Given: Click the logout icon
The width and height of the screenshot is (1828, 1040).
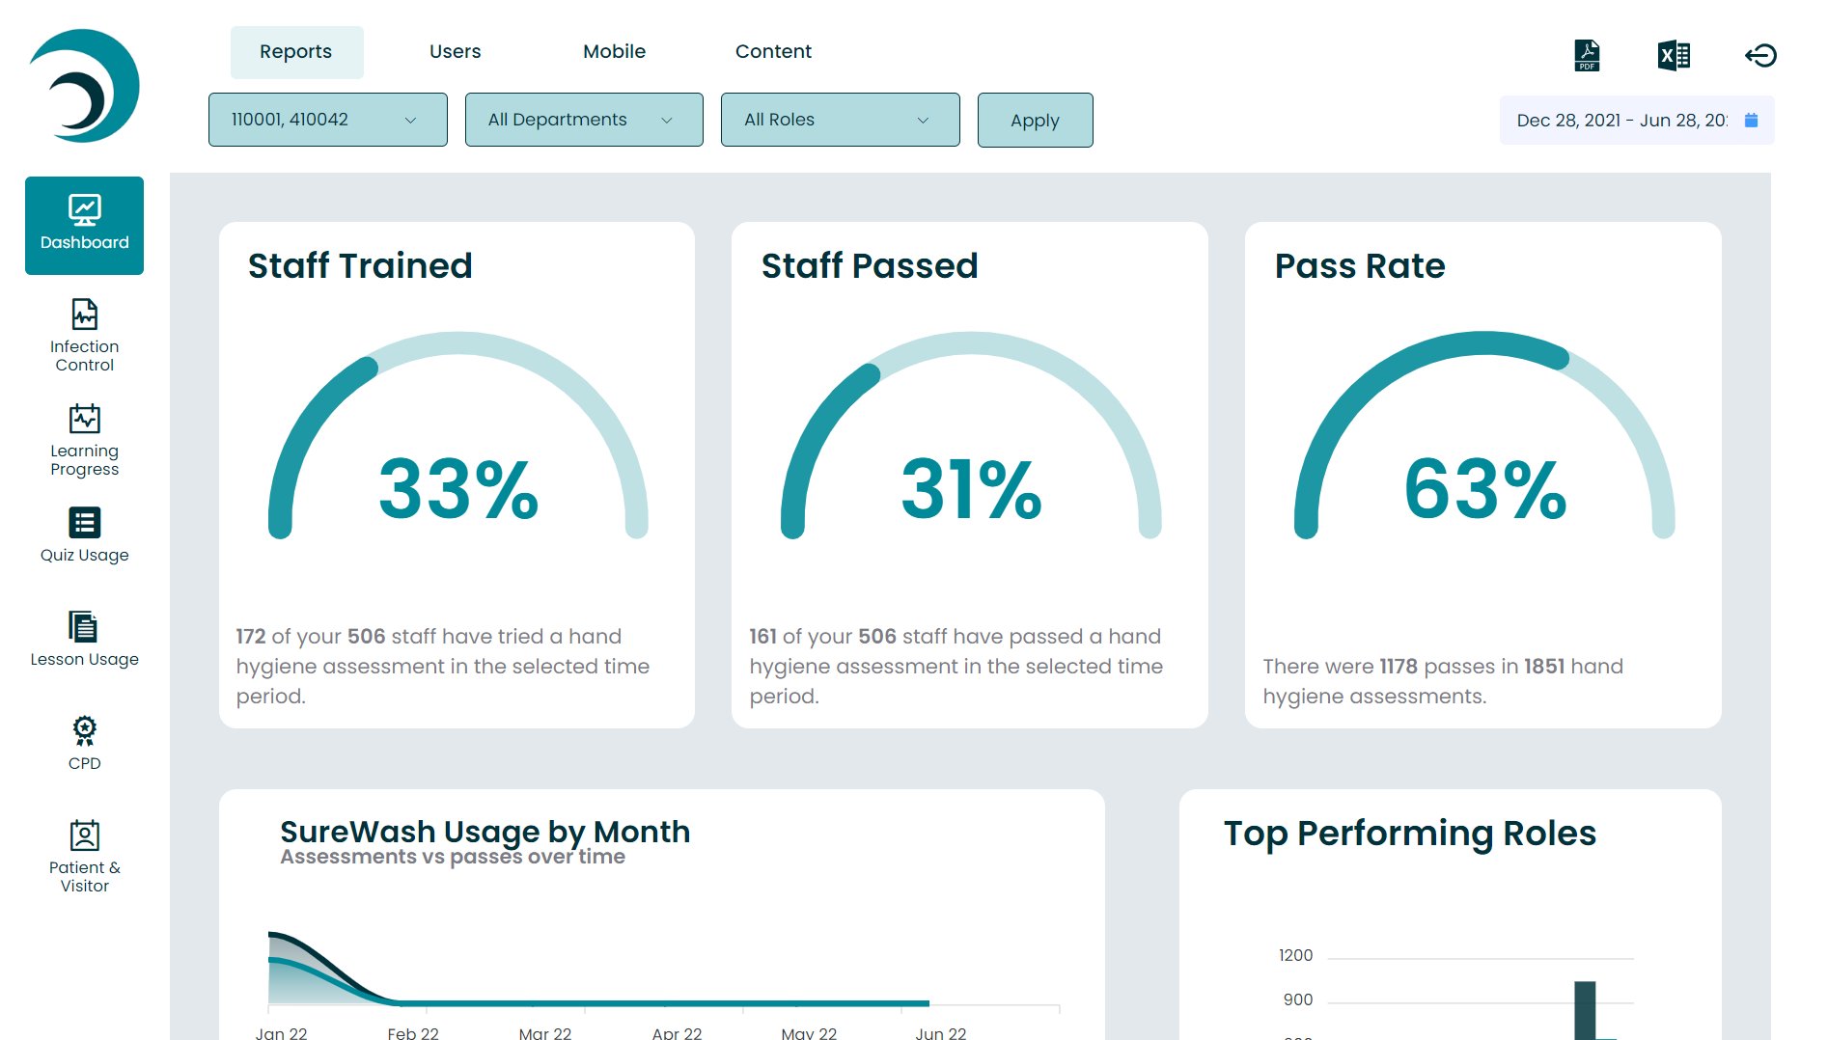Looking at the screenshot, I should point(1761,55).
